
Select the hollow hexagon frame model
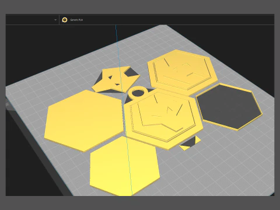(229, 107)
